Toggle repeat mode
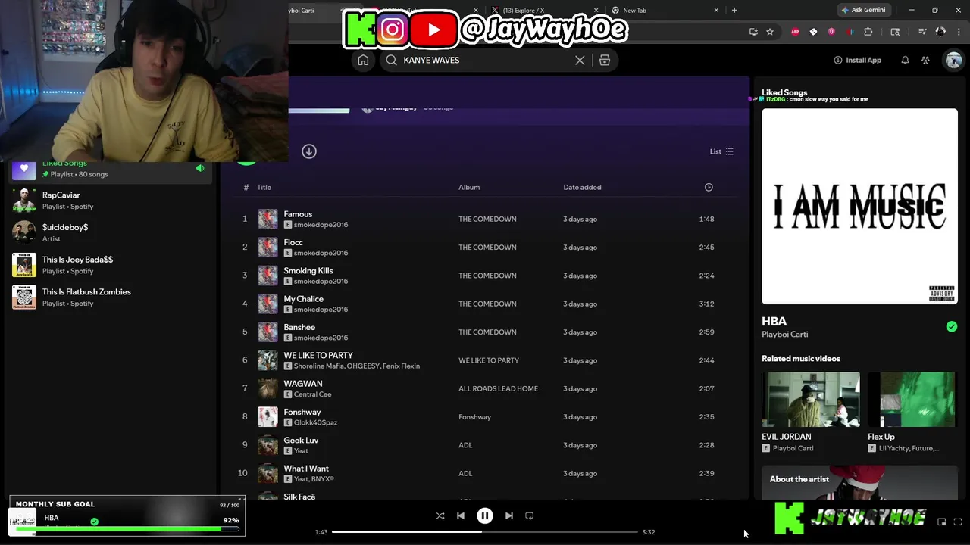 pos(530,515)
